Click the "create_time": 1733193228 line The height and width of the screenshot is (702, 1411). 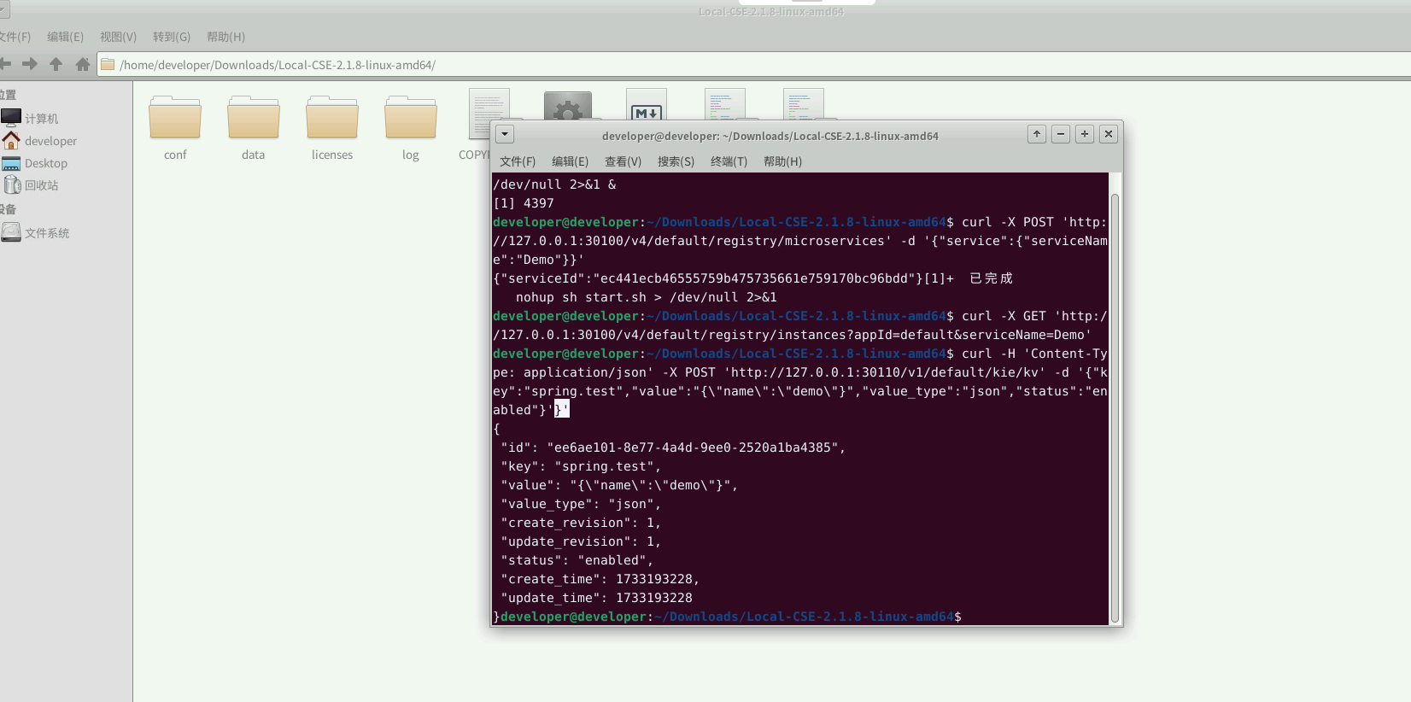600,579
